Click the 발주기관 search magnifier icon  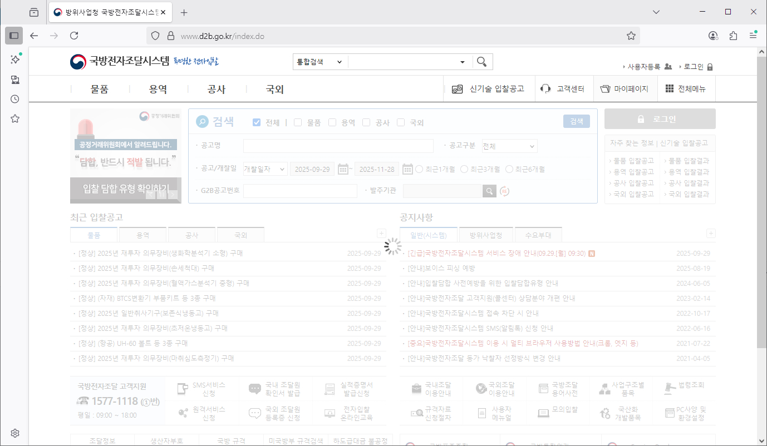coord(489,191)
